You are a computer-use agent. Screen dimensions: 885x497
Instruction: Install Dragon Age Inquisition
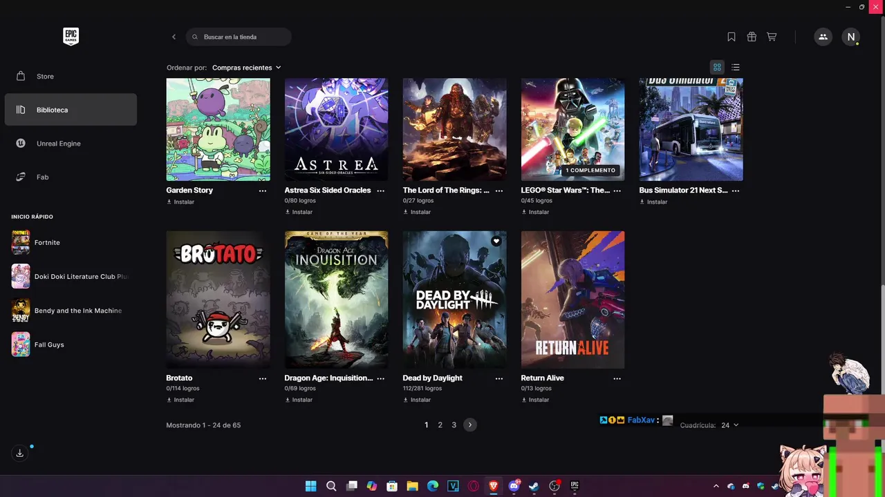(x=299, y=400)
